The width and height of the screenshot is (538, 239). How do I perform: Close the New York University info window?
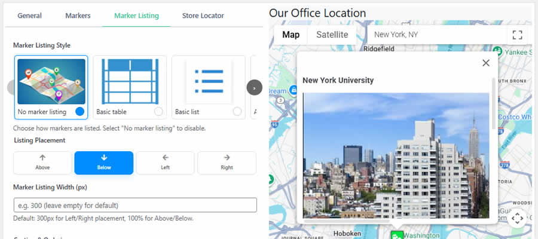click(x=486, y=63)
